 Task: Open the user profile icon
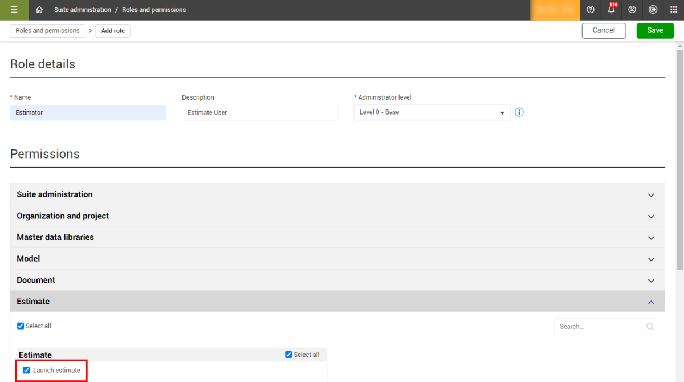[632, 10]
